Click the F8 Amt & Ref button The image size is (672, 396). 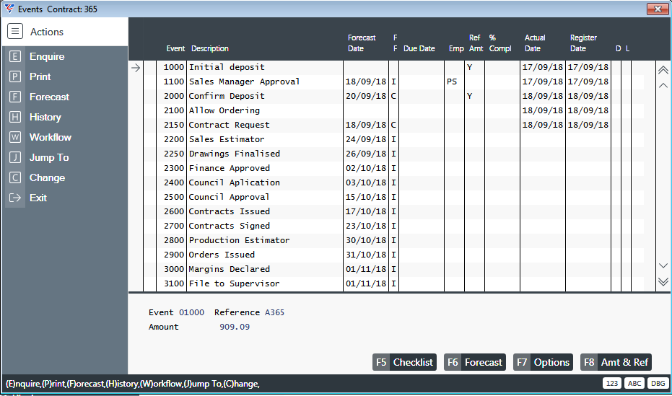coord(616,362)
